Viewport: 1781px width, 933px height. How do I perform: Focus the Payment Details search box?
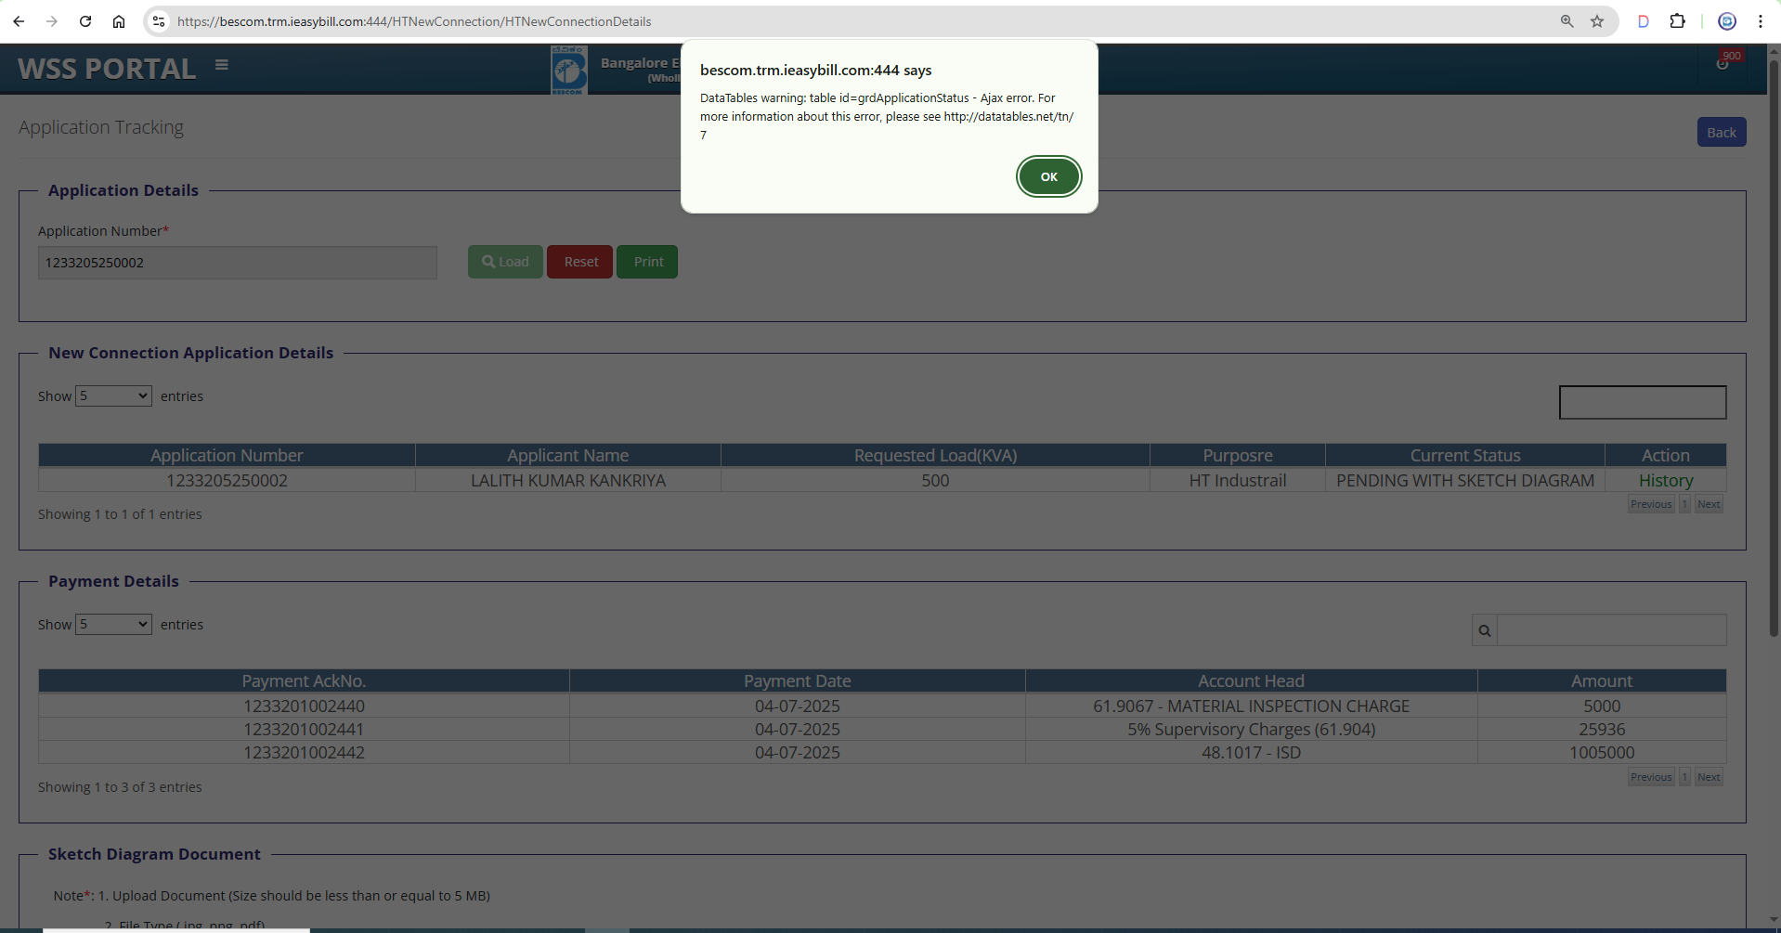(x=1612, y=630)
